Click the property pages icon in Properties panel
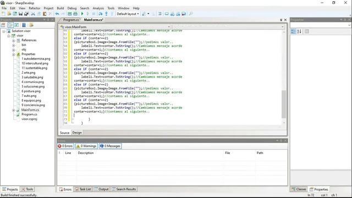The image size is (352, 198). (x=307, y=31)
